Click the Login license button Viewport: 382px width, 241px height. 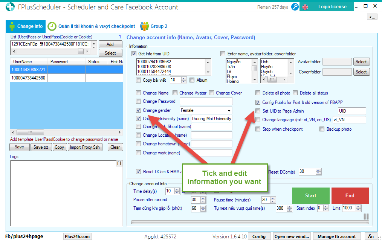pyautogui.click(x=332, y=7)
